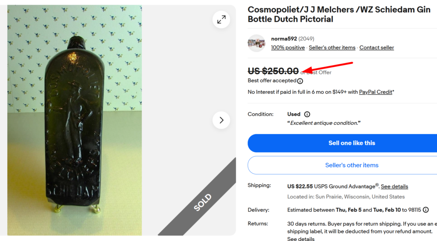Open seller norma592 profile link
Viewport: 437px width, 241px height.
click(x=284, y=39)
